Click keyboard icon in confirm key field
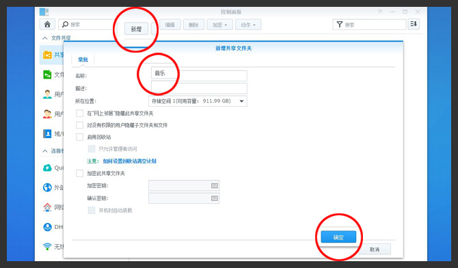 [215, 198]
